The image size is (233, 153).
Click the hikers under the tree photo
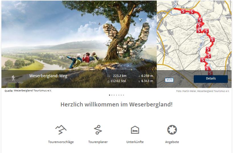pyautogui.click(x=83, y=60)
